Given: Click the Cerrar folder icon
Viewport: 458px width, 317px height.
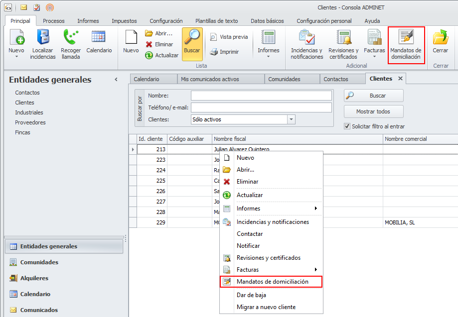Looking at the screenshot, I should 440,39.
